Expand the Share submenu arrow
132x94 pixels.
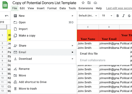click(x=72, y=46)
